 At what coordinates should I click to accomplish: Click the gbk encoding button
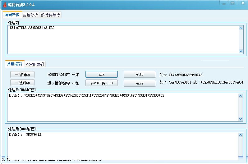tap(102, 75)
